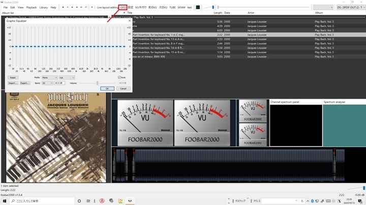This screenshot has width=366, height=205.
Task: Open the equalizer Mode dropdown
Action: pos(50,77)
